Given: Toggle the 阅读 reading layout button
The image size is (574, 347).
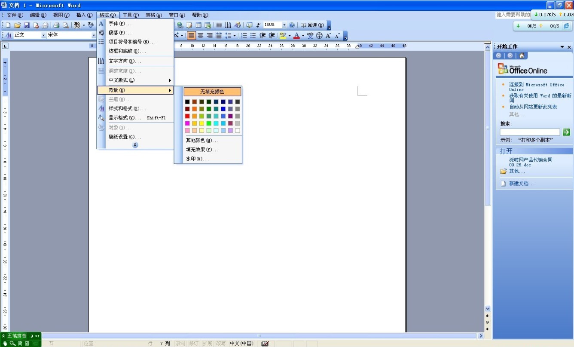Looking at the screenshot, I should pos(312,25).
